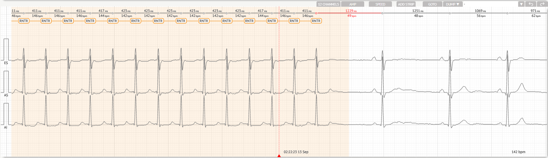
Task: Click the redo arrow icon
Action: point(542,4)
